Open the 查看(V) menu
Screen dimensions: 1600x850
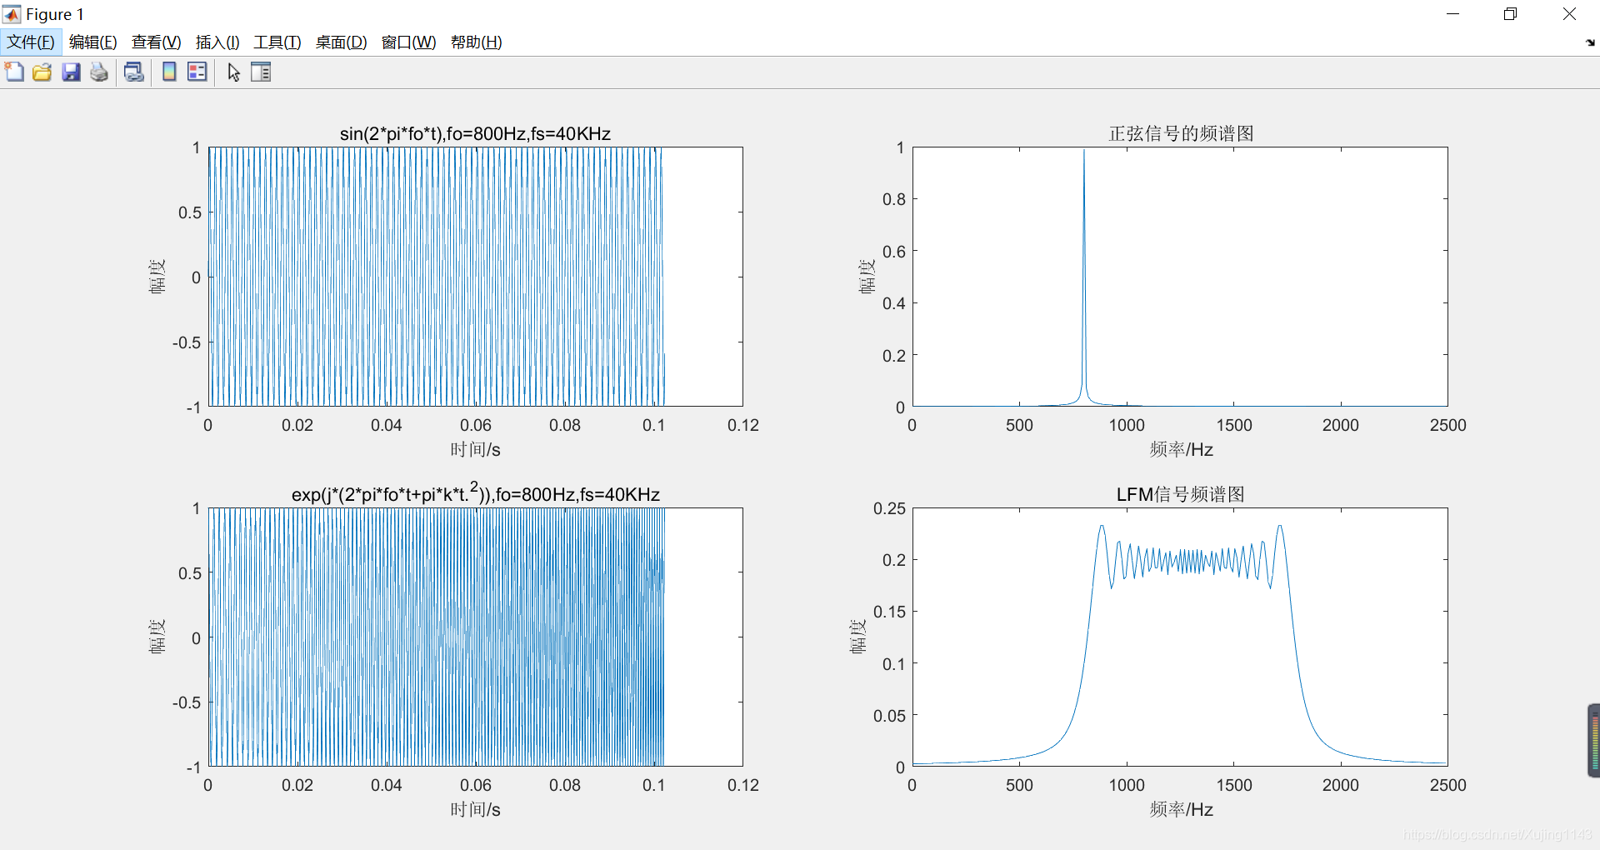(156, 42)
